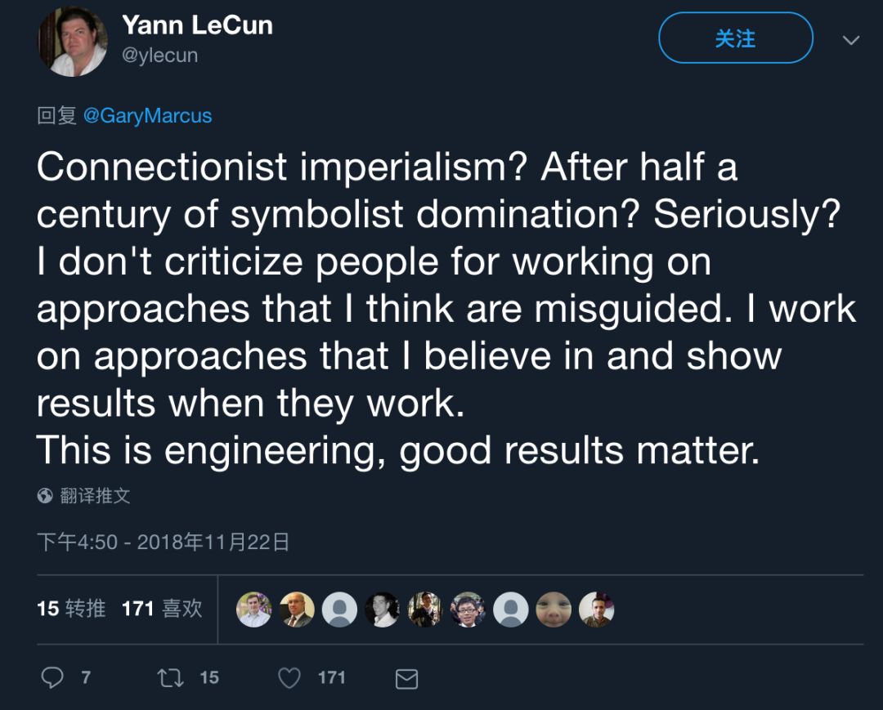The height and width of the screenshot is (710, 883).
Task: Open the @GaryMarcus mention link
Action: pyautogui.click(x=147, y=116)
